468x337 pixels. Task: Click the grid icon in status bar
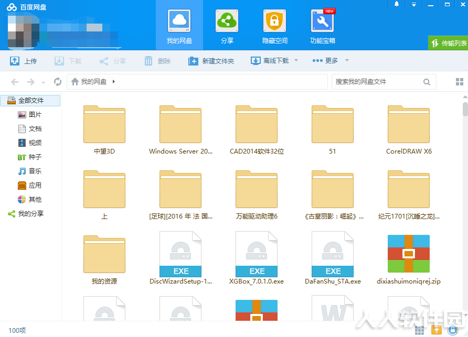(x=419, y=330)
